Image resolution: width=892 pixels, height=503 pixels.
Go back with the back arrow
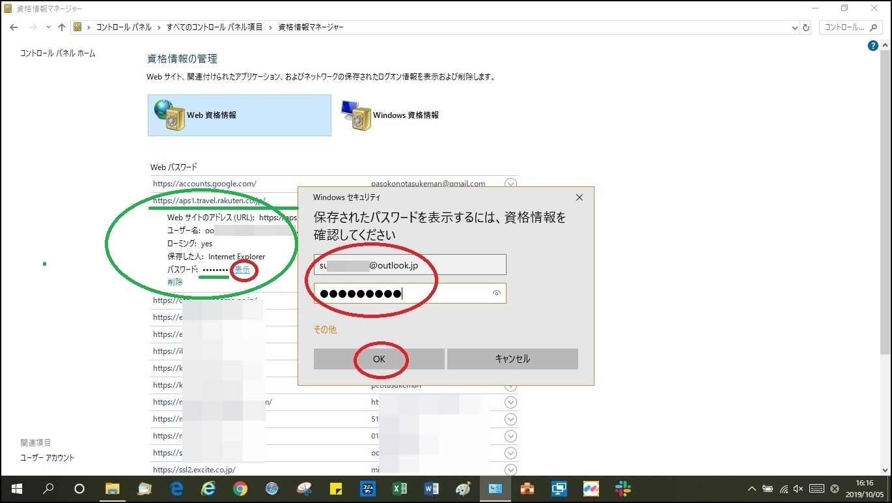(14, 27)
